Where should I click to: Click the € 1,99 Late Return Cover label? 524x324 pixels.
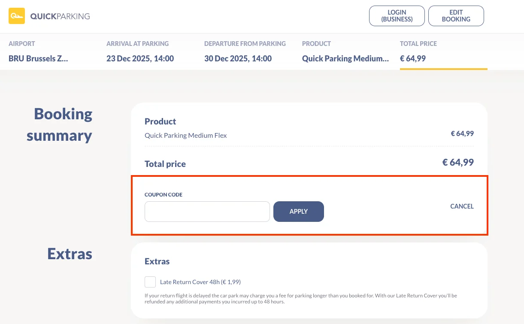tap(200, 282)
